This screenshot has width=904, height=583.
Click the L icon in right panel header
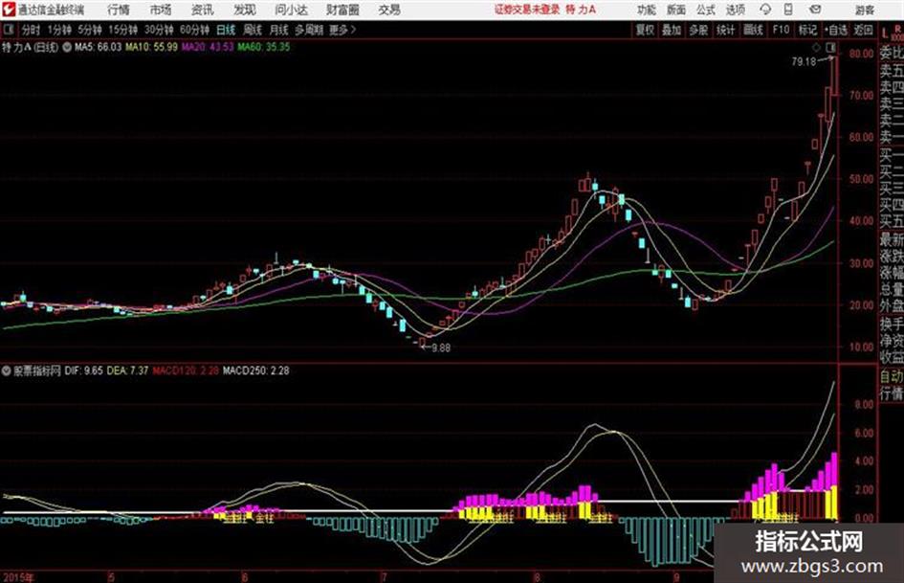coord(885,34)
